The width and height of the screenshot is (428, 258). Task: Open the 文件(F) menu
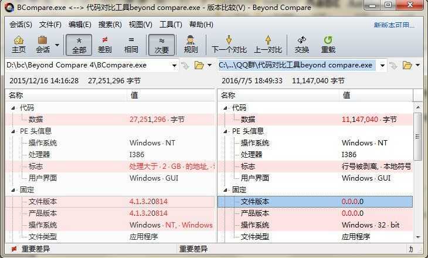click(50, 25)
